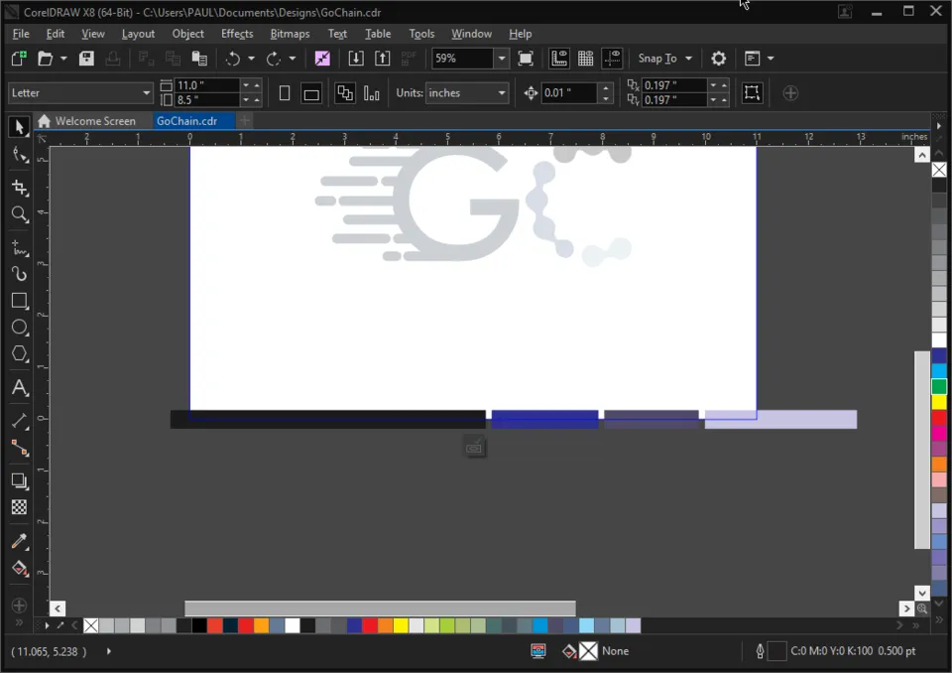Screen dimensions: 952x673
Task: Select the Interactive Fill tool
Action: coord(19,568)
